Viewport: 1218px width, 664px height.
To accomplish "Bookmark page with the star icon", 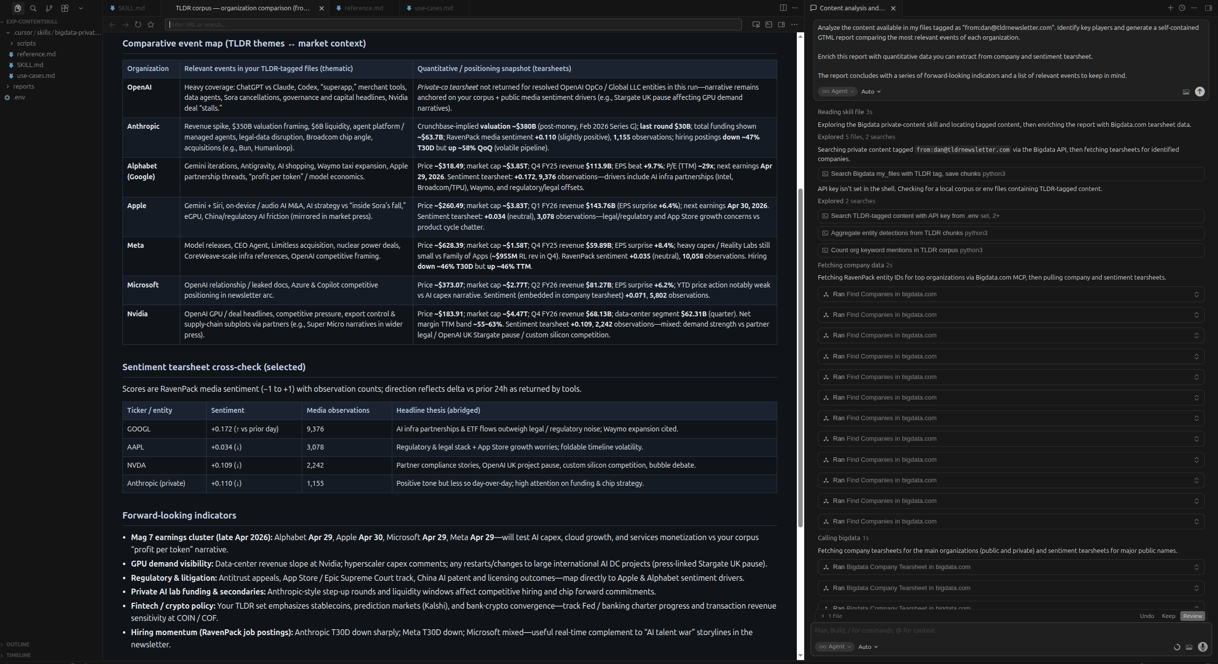I will coord(151,24).
